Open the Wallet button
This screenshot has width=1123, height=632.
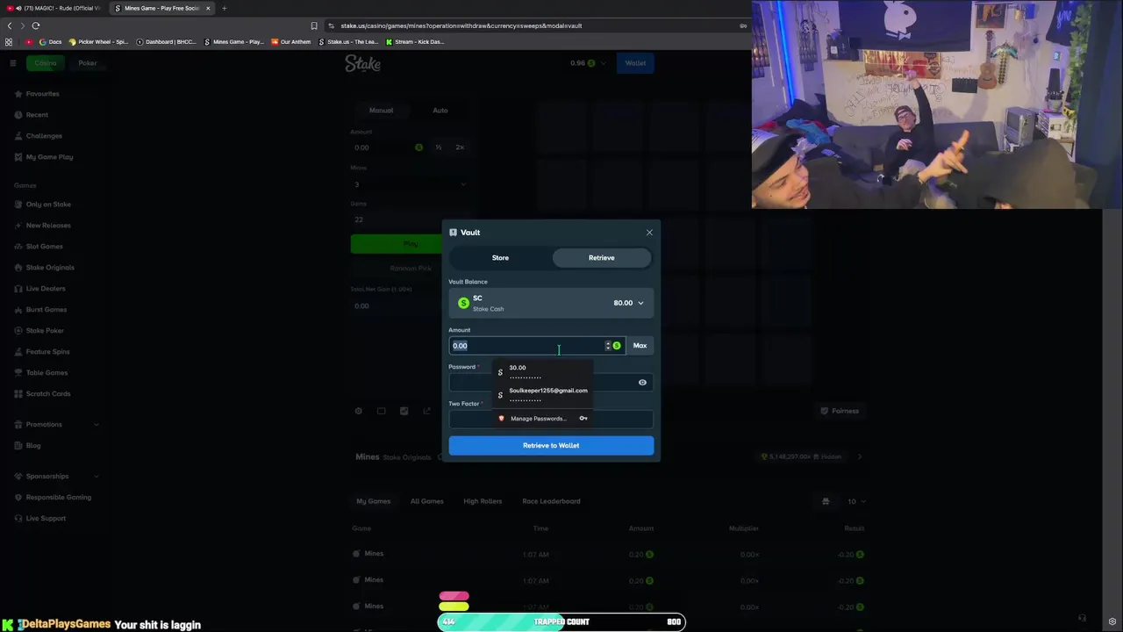[635, 63]
